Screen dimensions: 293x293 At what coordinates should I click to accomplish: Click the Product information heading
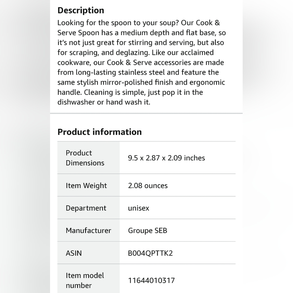click(100, 132)
